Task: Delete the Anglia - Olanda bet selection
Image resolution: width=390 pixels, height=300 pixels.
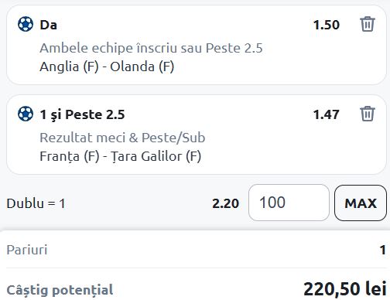Action: 368,24
